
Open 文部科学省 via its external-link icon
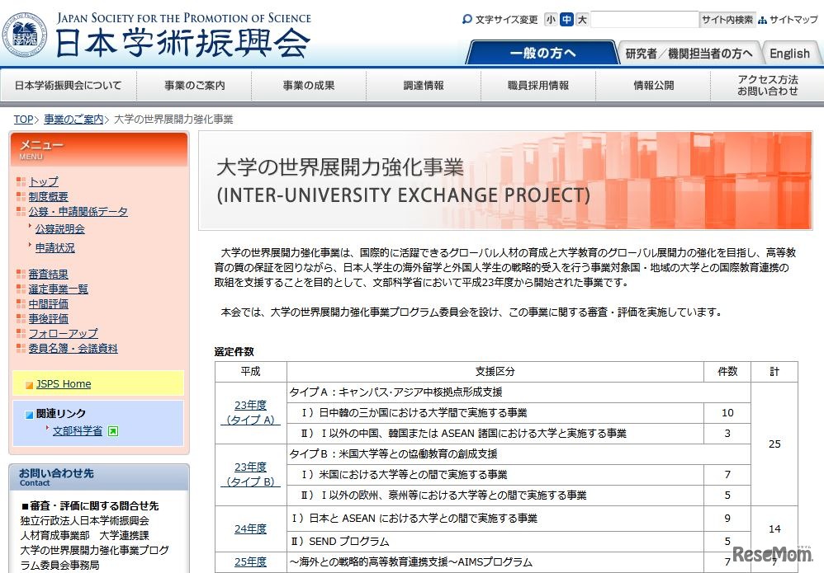click(x=111, y=430)
